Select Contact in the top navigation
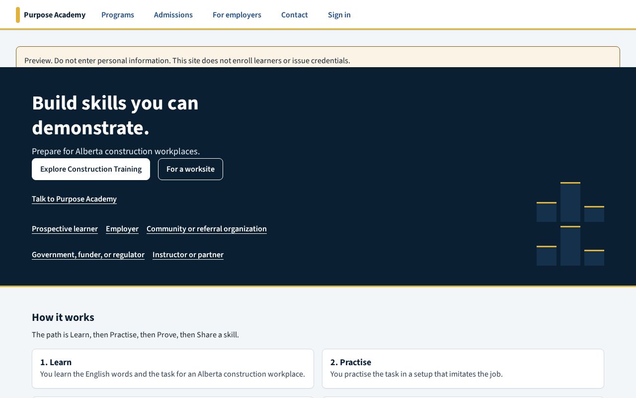This screenshot has height=398, width=636. [x=295, y=15]
